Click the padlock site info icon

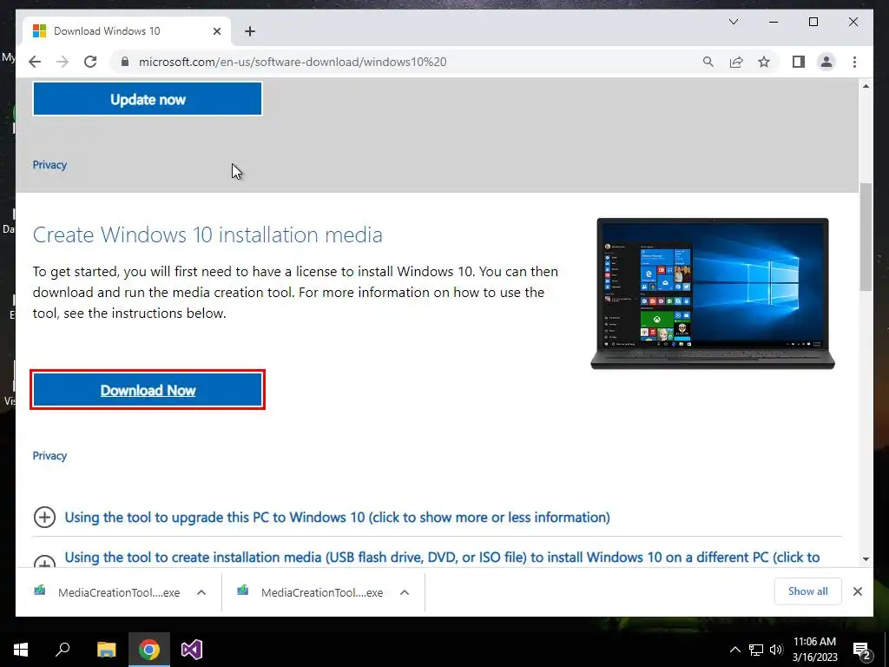[x=125, y=62]
